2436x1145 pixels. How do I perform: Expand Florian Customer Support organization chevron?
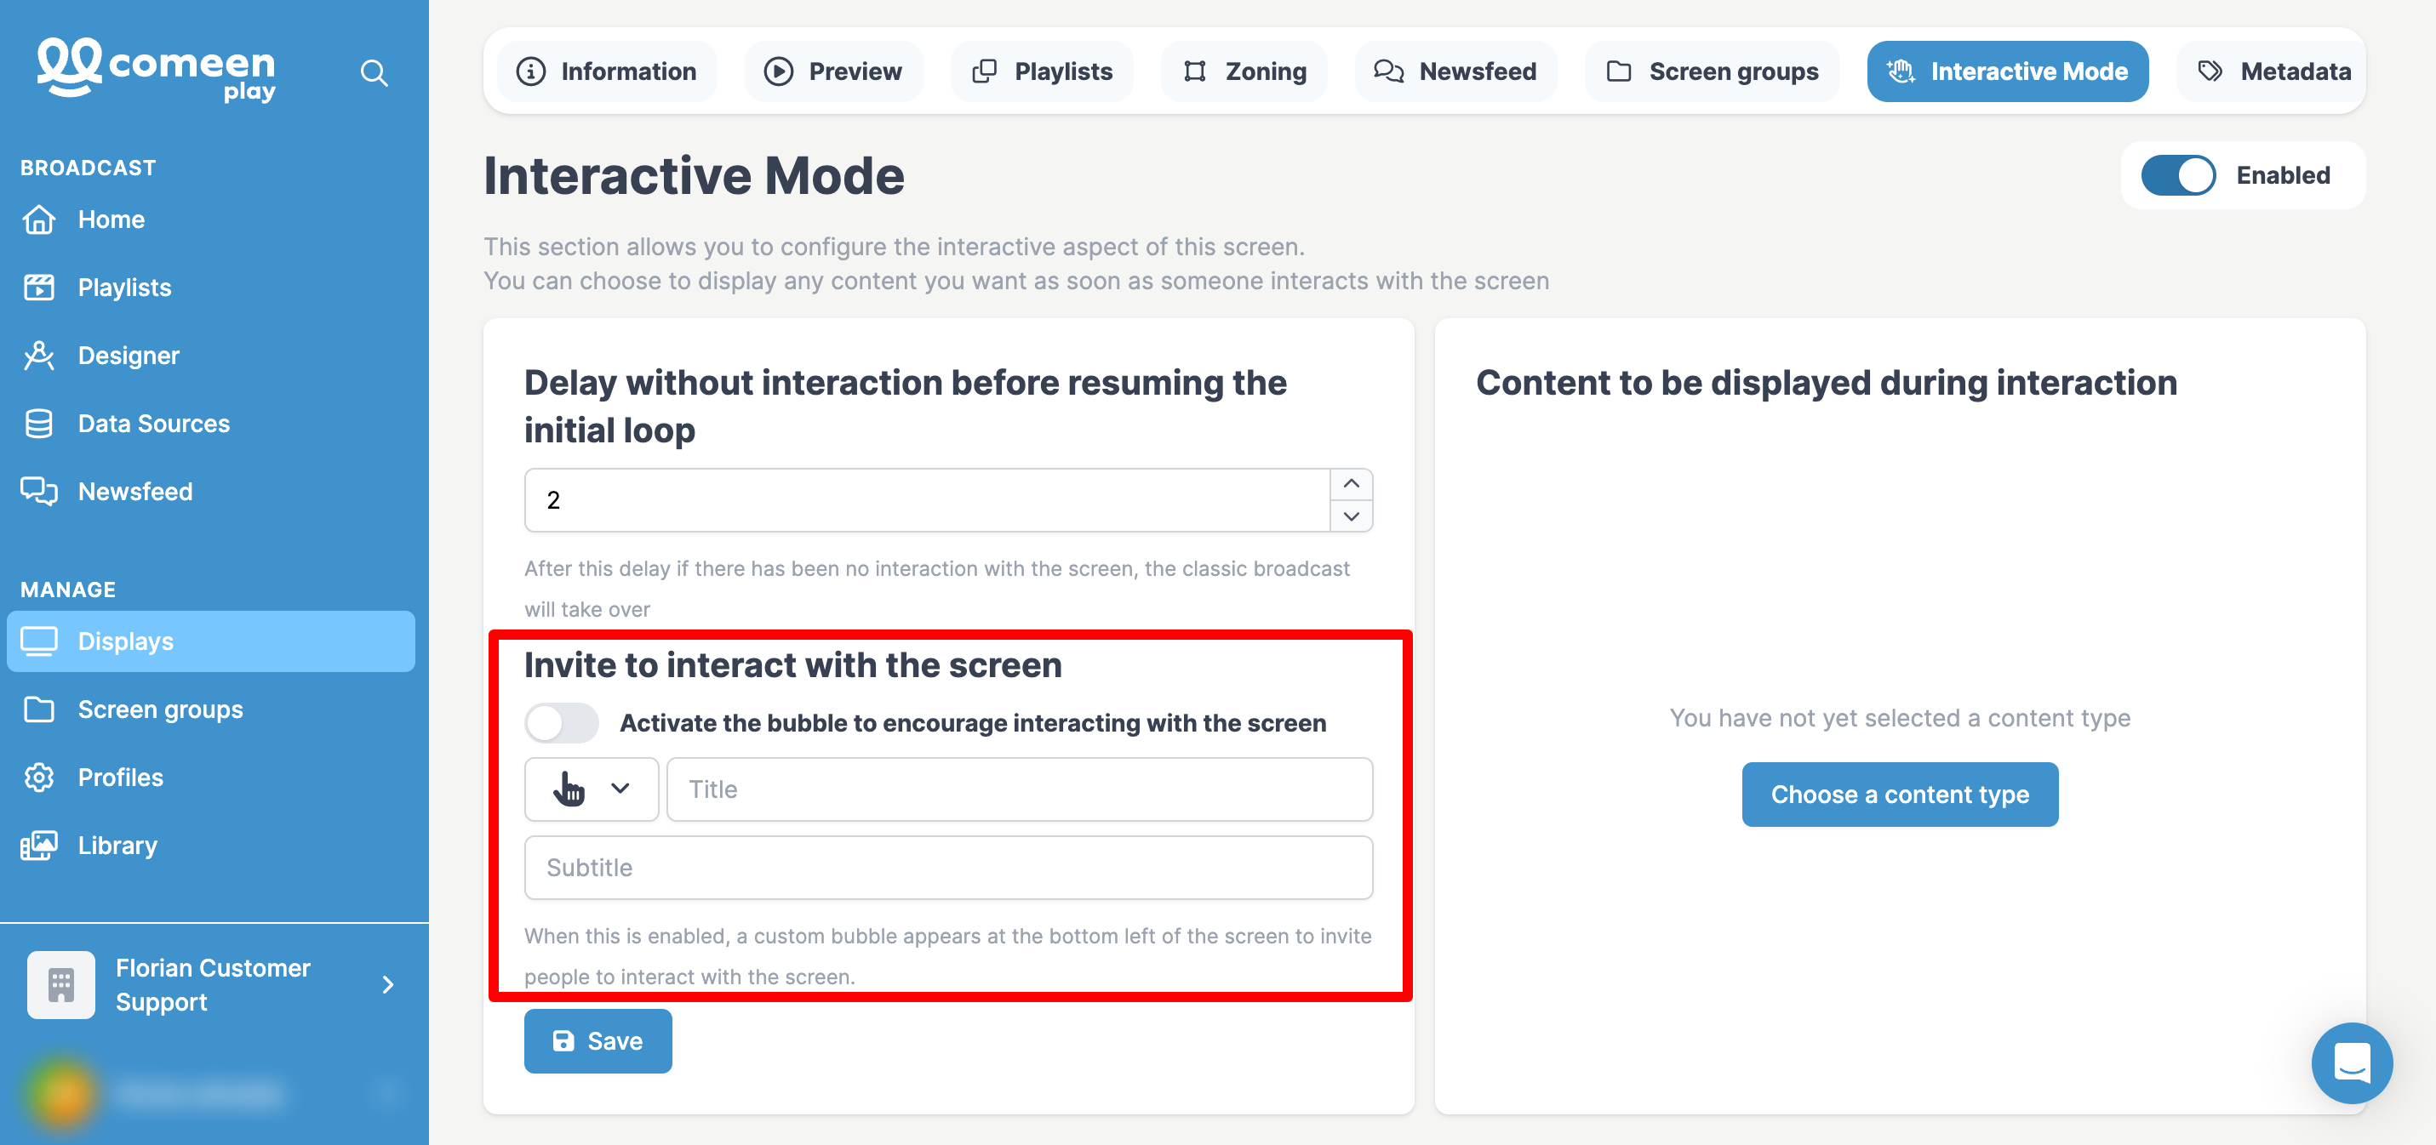point(388,984)
